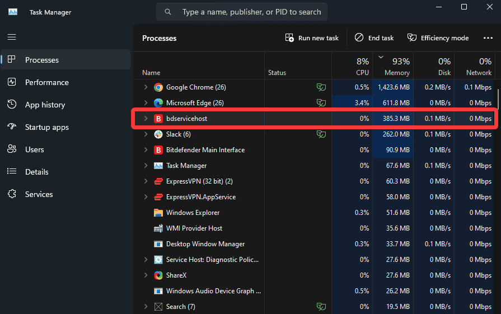This screenshot has height=314, width=501.
Task: Click the Windows Audio Device Graph icon
Action: tap(158, 291)
